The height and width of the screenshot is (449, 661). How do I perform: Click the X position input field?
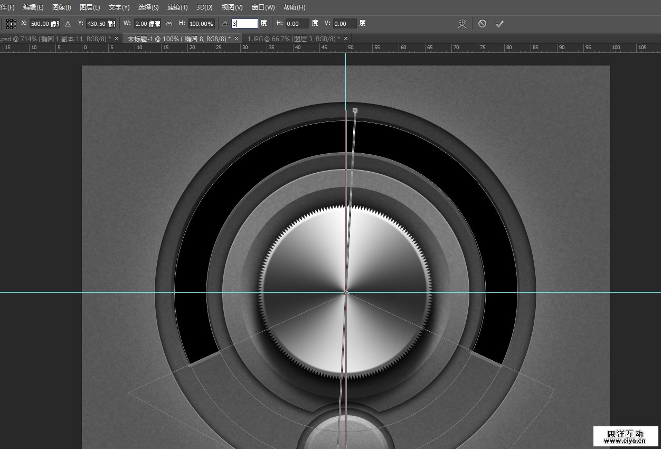pos(44,24)
